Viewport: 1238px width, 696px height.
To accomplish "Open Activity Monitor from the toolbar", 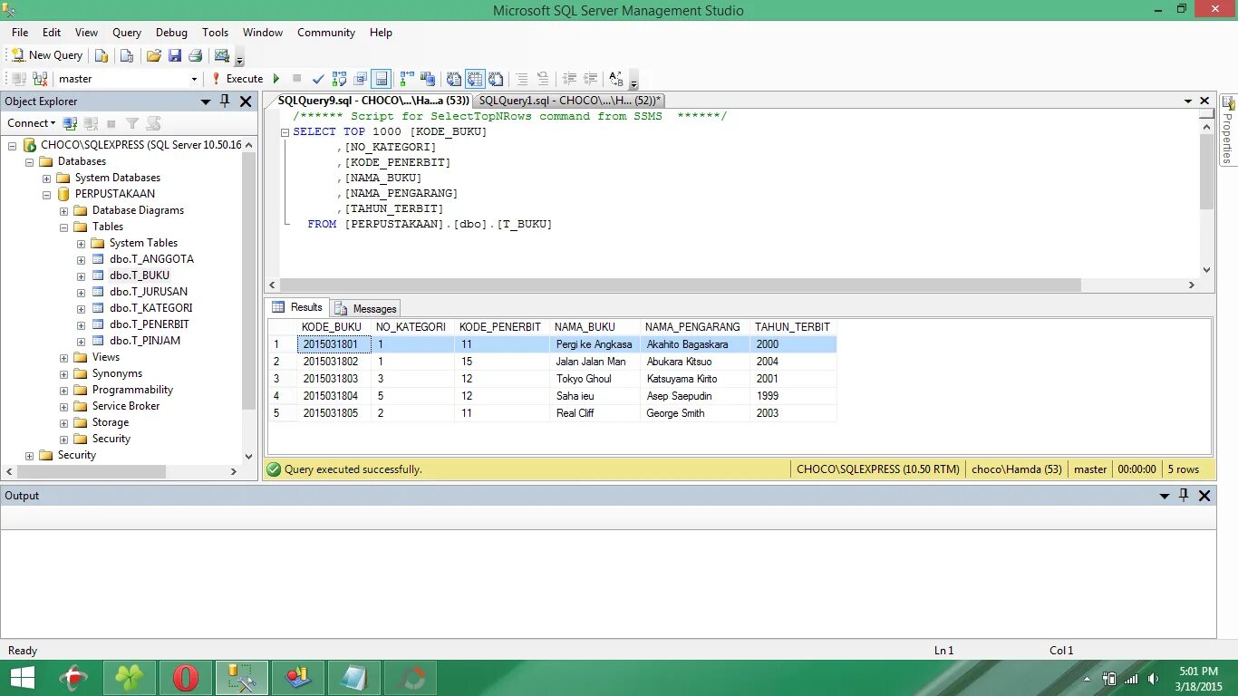I will tap(222, 55).
